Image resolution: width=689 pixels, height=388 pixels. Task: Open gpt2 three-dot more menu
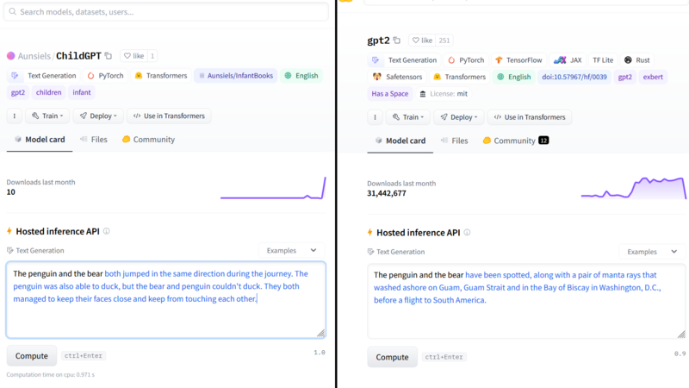coord(375,117)
